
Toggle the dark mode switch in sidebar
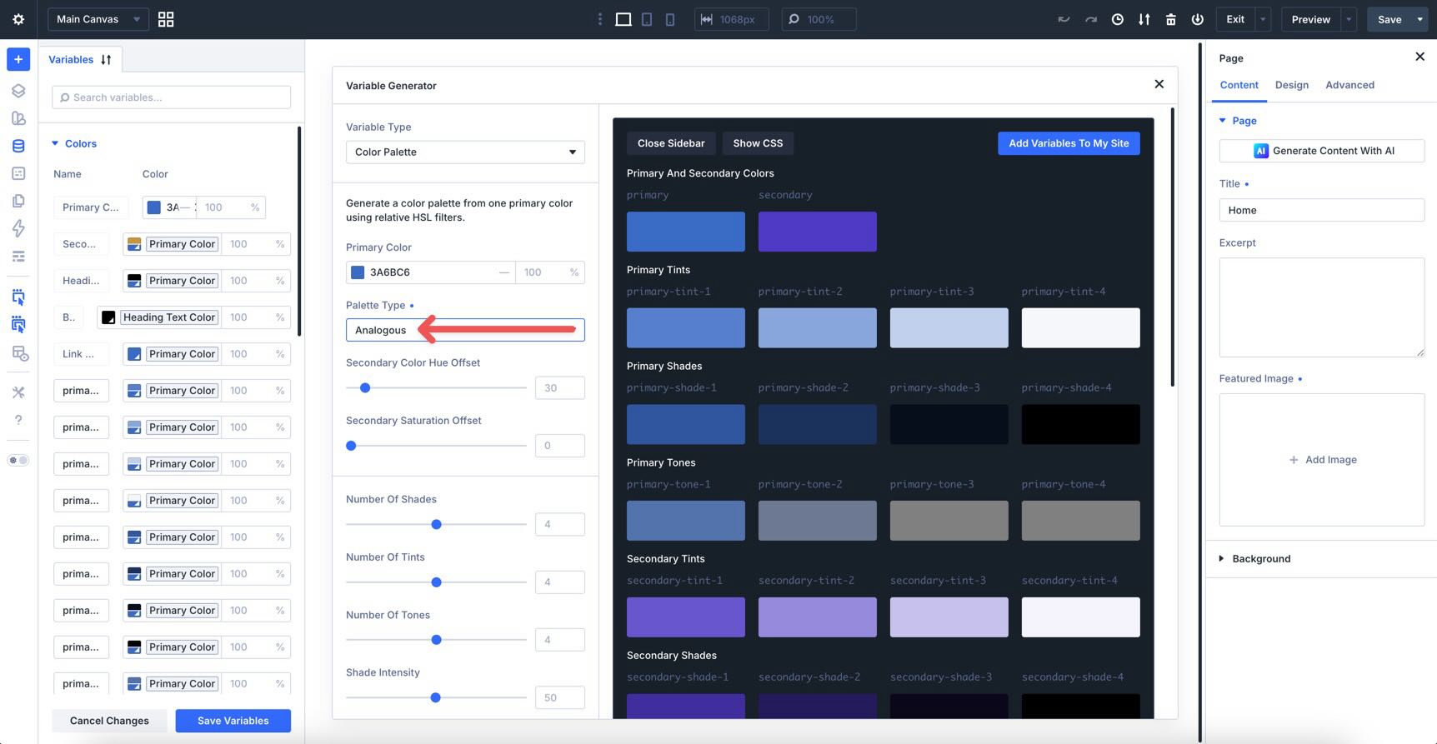18,460
